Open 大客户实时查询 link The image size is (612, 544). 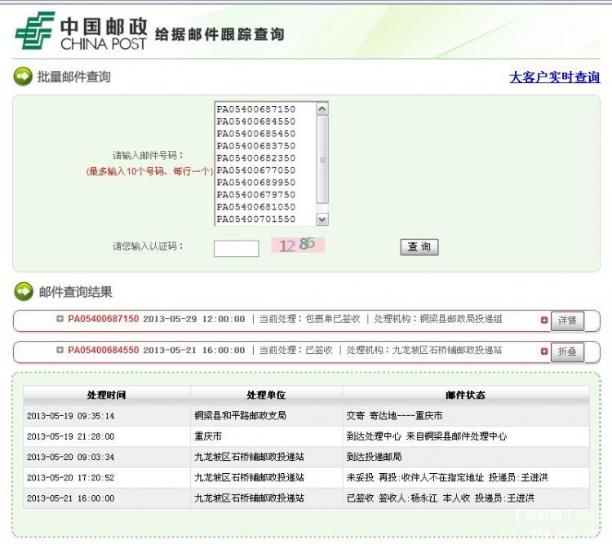click(x=555, y=77)
